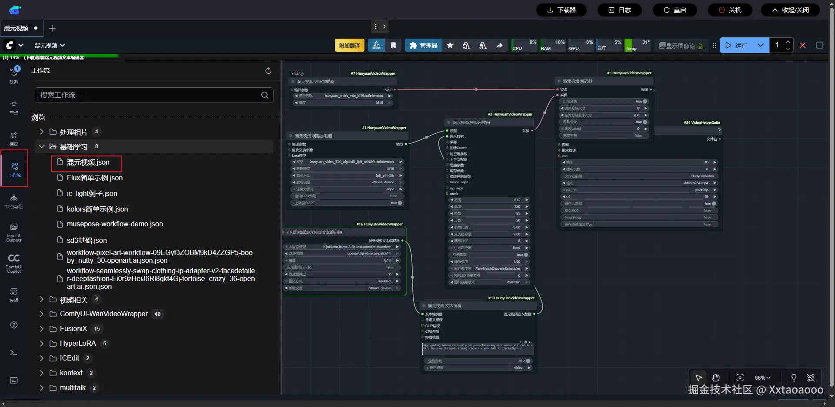Viewport: 835px width, 407px height.
Task: Click the fit-view focus icon
Action: pos(740,377)
